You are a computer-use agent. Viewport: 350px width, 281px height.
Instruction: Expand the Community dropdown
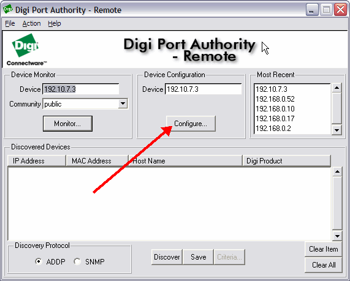[x=123, y=103]
